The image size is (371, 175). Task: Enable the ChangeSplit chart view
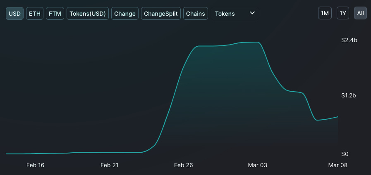click(160, 14)
